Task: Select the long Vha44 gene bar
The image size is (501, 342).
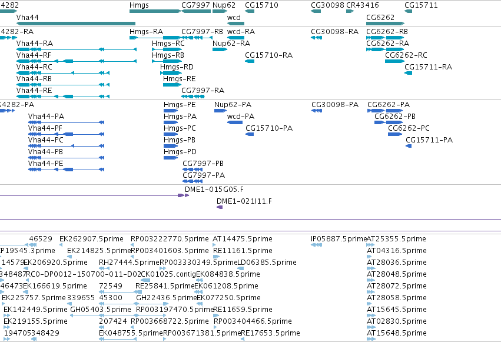Action: 76,24
